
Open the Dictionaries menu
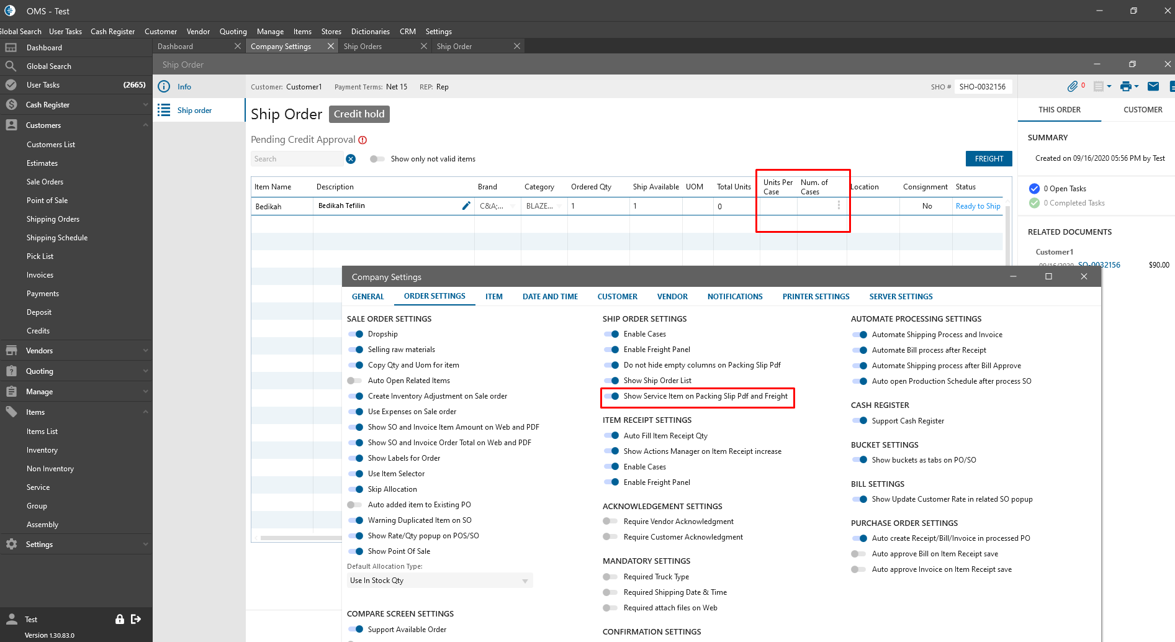coord(370,32)
